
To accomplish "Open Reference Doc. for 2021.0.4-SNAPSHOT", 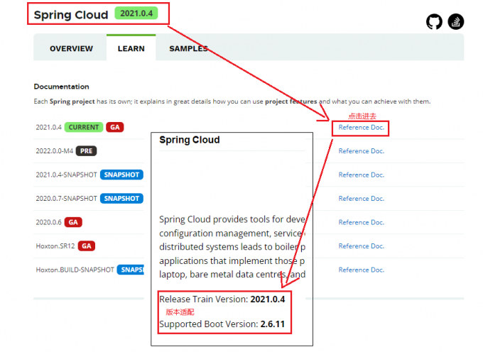I will pos(362,175).
